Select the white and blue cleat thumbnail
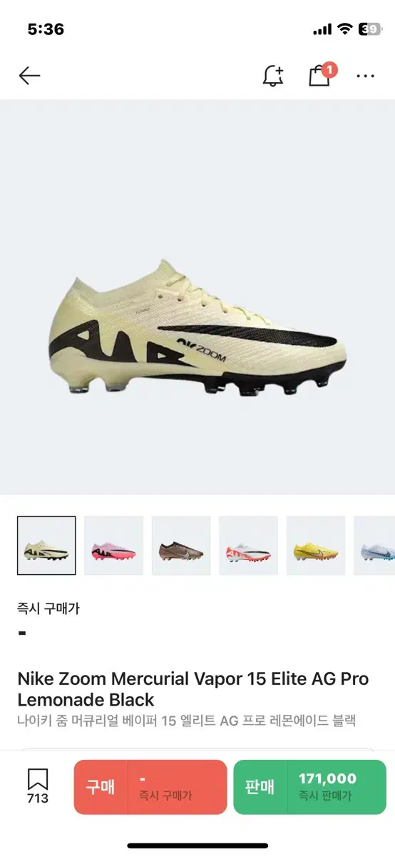 point(374,546)
